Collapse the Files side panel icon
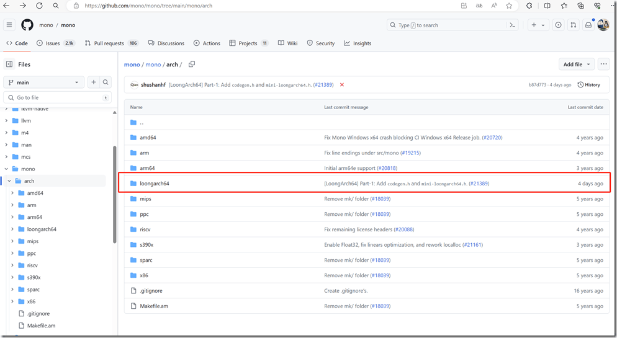The image size is (617, 338). tap(9, 64)
